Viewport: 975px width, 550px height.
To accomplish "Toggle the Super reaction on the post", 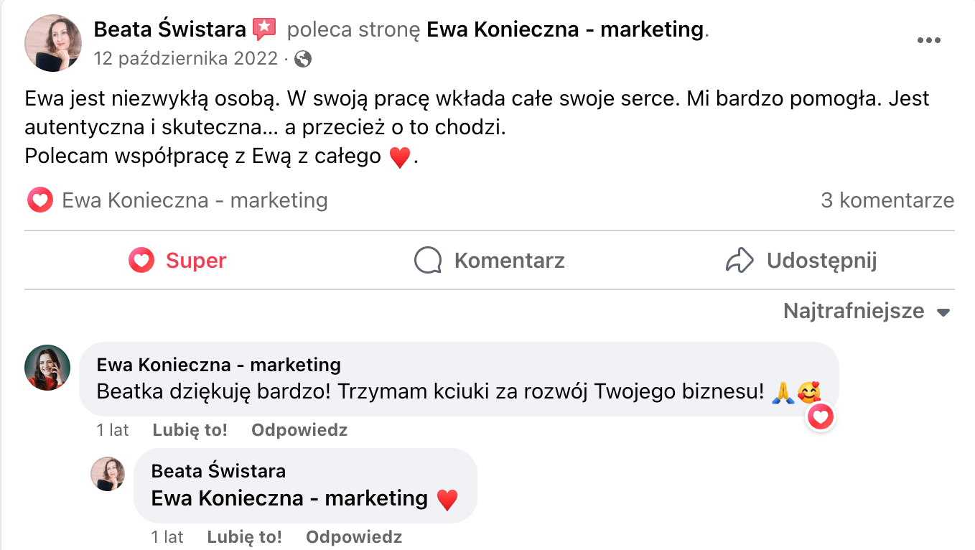I will tap(177, 260).
